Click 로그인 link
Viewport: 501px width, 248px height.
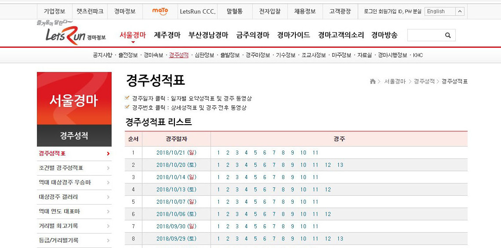[x=371, y=11]
